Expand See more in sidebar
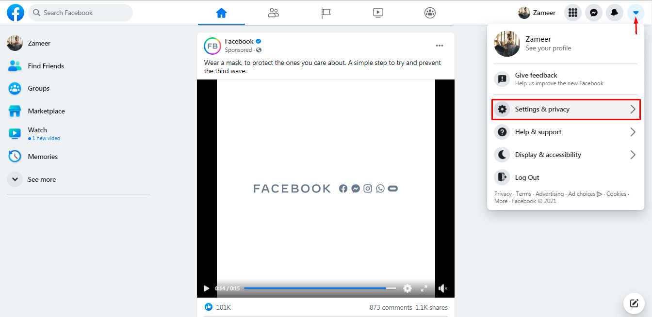Screen dimensions: 652x317 click(x=78, y=179)
